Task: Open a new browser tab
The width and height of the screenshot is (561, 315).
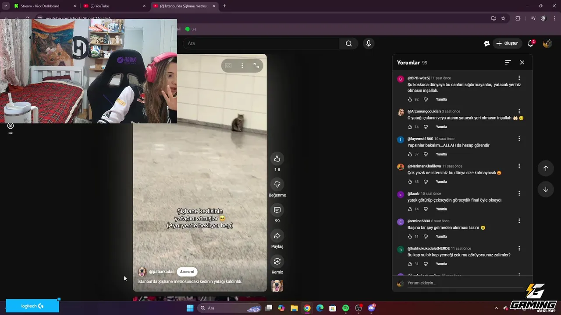Action: pos(224,6)
